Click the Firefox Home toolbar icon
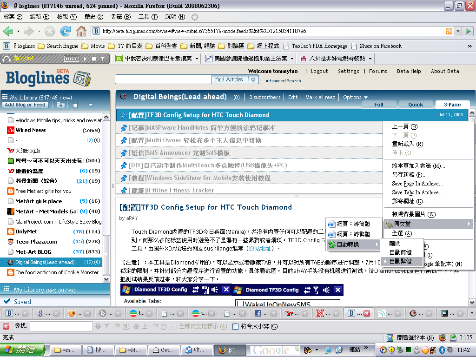476x357 pixels. pos(81,31)
